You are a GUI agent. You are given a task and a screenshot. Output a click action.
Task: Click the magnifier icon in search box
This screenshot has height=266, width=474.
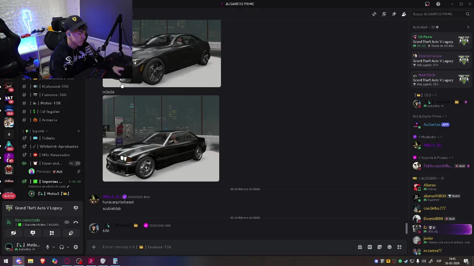click(x=468, y=14)
